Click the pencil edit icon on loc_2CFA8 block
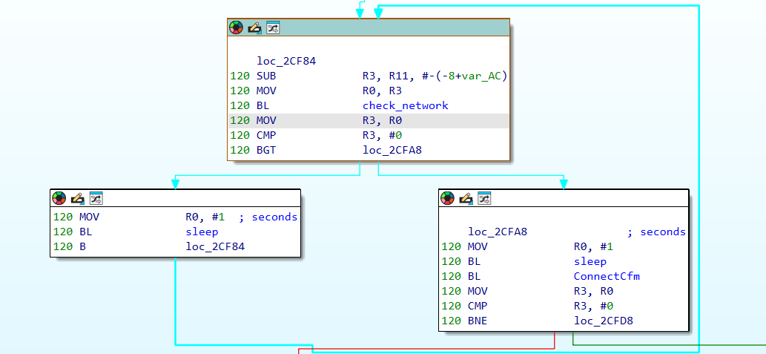Viewport: 766px width, 354px height. click(x=466, y=198)
